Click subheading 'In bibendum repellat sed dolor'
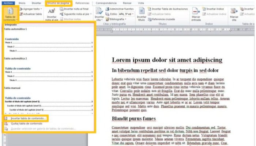Screen dimensions: 256x146 tap(165, 70)
